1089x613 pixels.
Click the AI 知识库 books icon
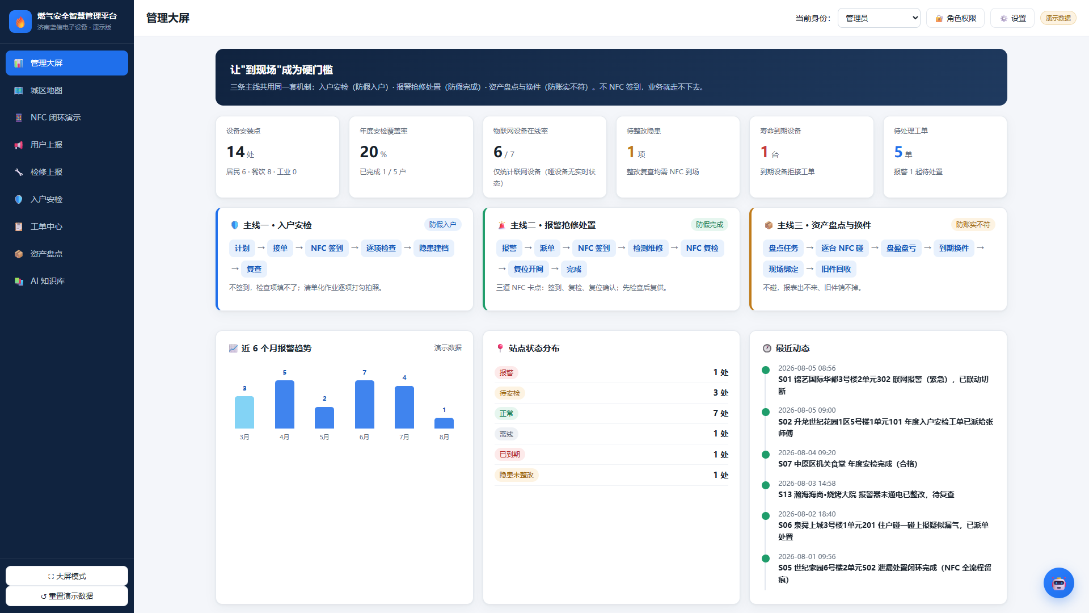pos(19,281)
